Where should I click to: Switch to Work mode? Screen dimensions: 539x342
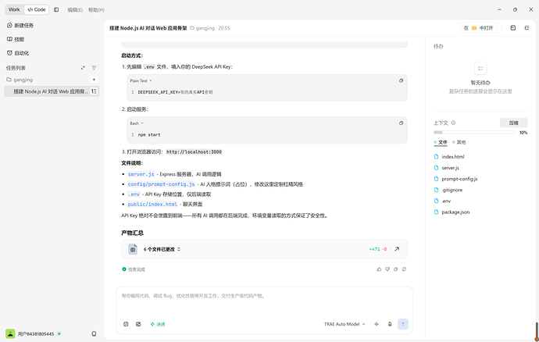[x=14, y=9]
